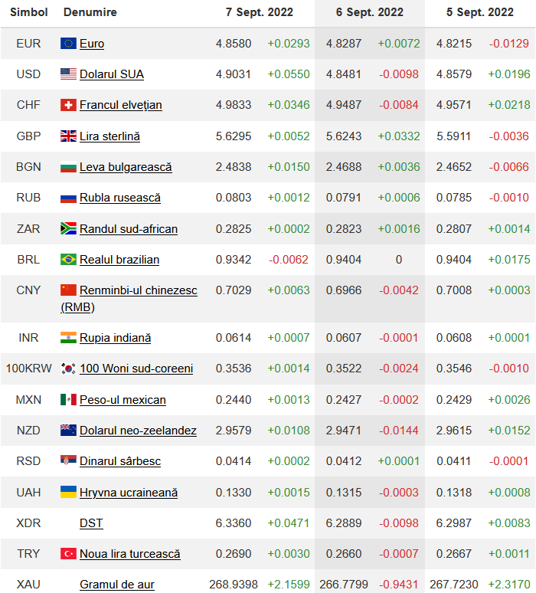Click the European Union flag icon
The height and width of the screenshot is (593, 536).
[68, 44]
